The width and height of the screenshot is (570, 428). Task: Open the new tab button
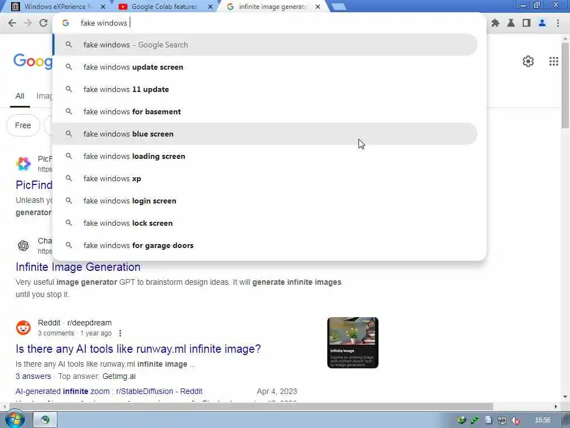(338, 7)
